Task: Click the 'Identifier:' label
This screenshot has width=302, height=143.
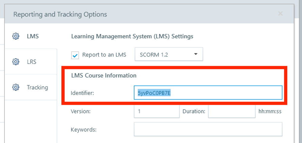Action: pyautogui.click(x=82, y=93)
